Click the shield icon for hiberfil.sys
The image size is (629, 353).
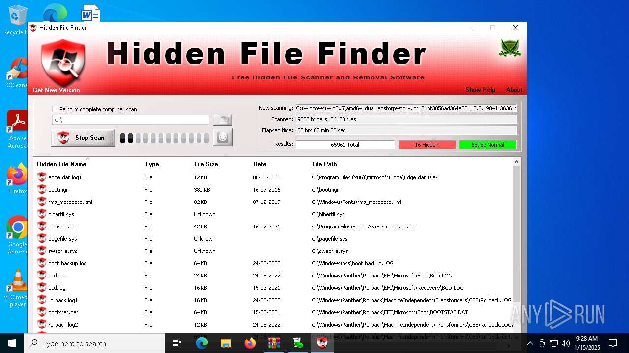42,214
